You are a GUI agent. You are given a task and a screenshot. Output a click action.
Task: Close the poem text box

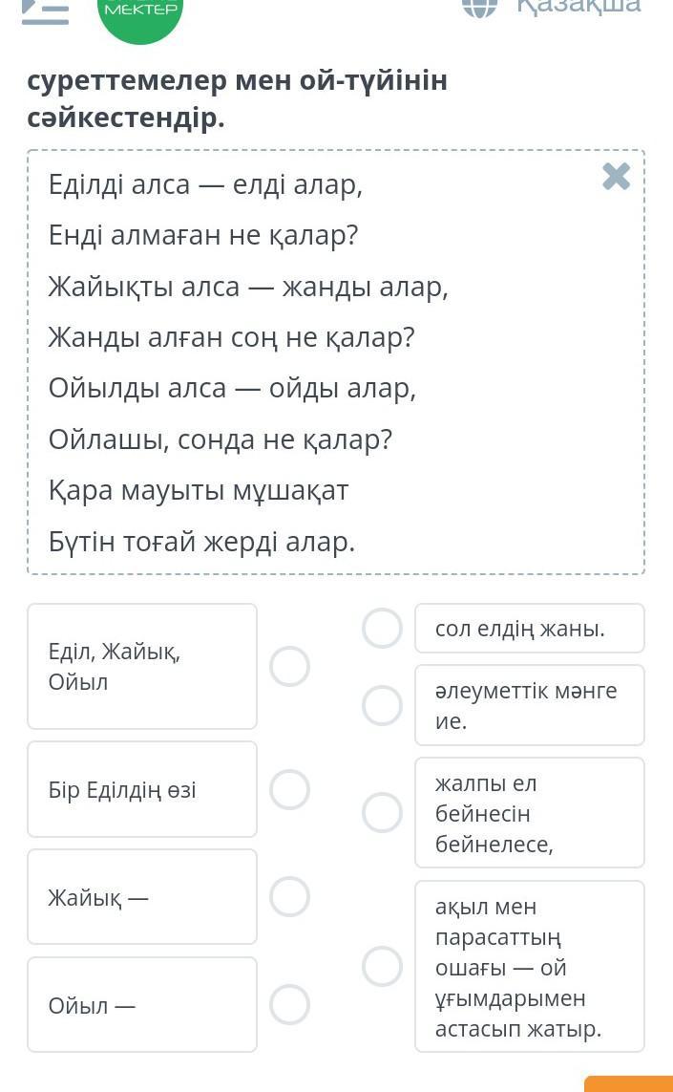coord(617,177)
